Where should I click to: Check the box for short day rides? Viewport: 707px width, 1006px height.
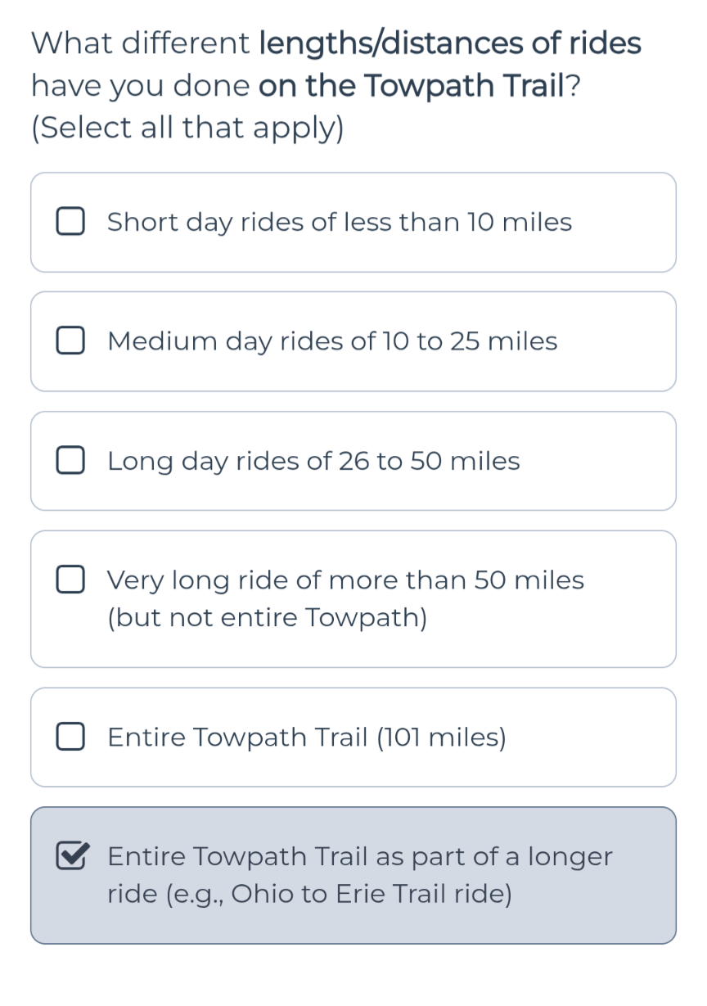click(x=70, y=222)
